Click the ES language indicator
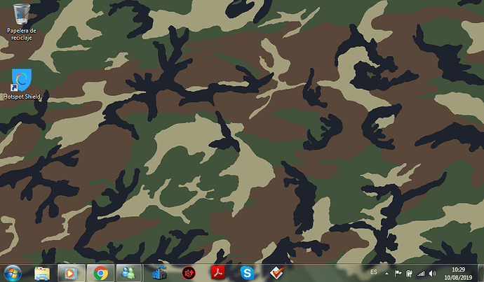 (374, 272)
